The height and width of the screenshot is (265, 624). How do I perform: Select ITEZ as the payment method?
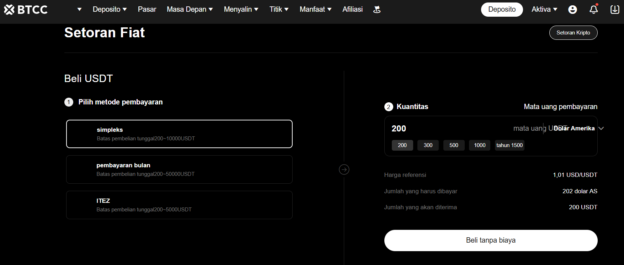179,205
